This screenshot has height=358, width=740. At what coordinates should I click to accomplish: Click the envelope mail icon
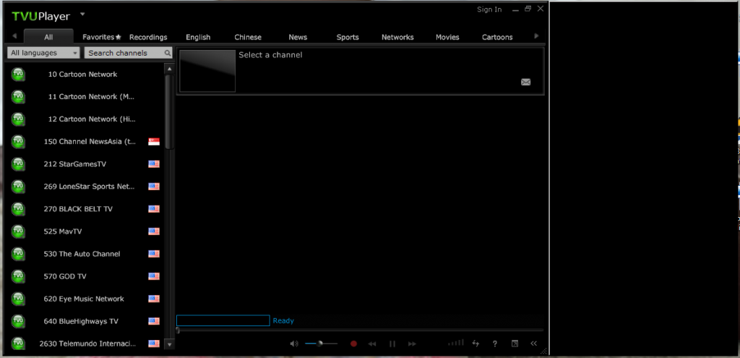(526, 82)
